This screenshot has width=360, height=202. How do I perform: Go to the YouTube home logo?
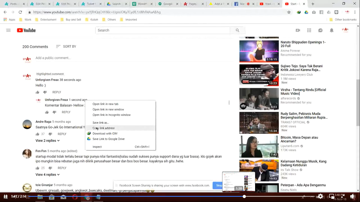[26, 30]
